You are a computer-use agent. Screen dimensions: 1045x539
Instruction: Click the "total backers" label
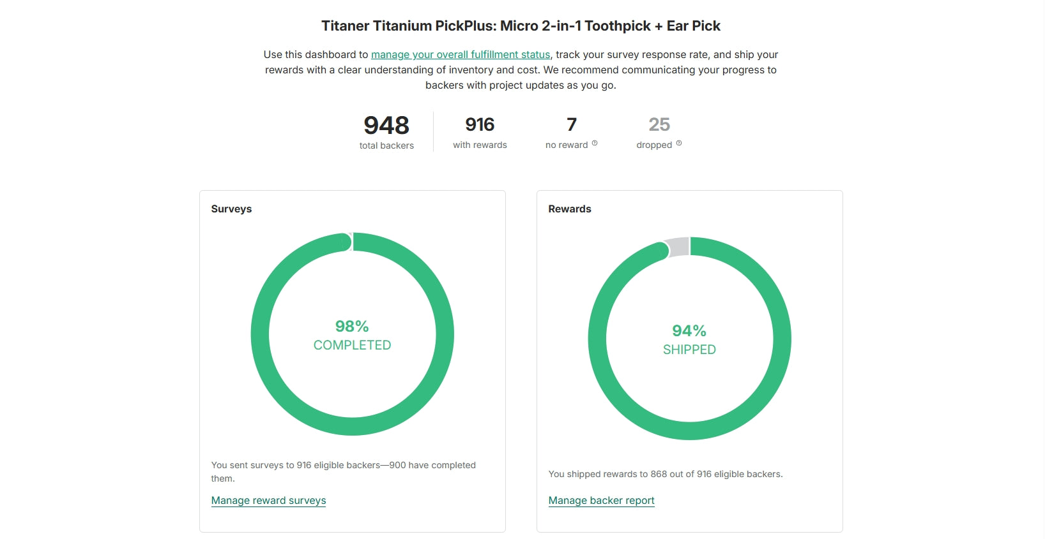pos(386,145)
